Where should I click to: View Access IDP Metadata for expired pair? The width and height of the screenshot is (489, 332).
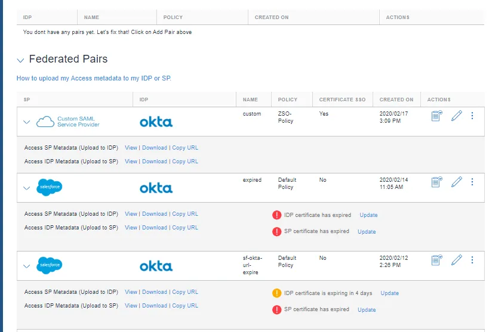click(131, 228)
